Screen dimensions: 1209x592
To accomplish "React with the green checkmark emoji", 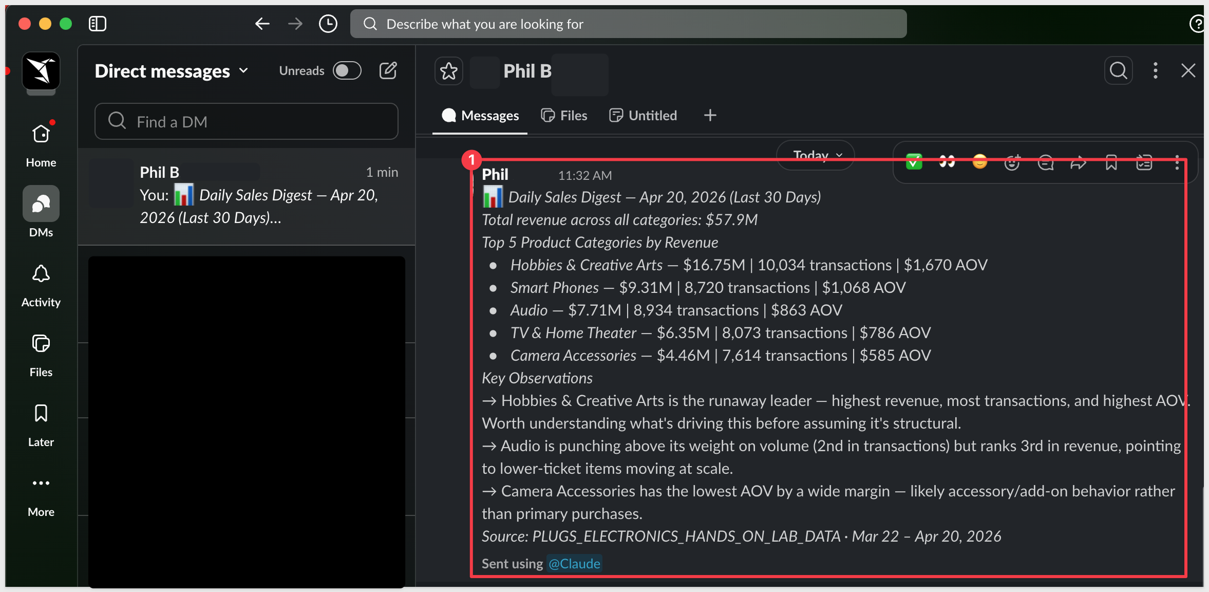I will tap(914, 162).
